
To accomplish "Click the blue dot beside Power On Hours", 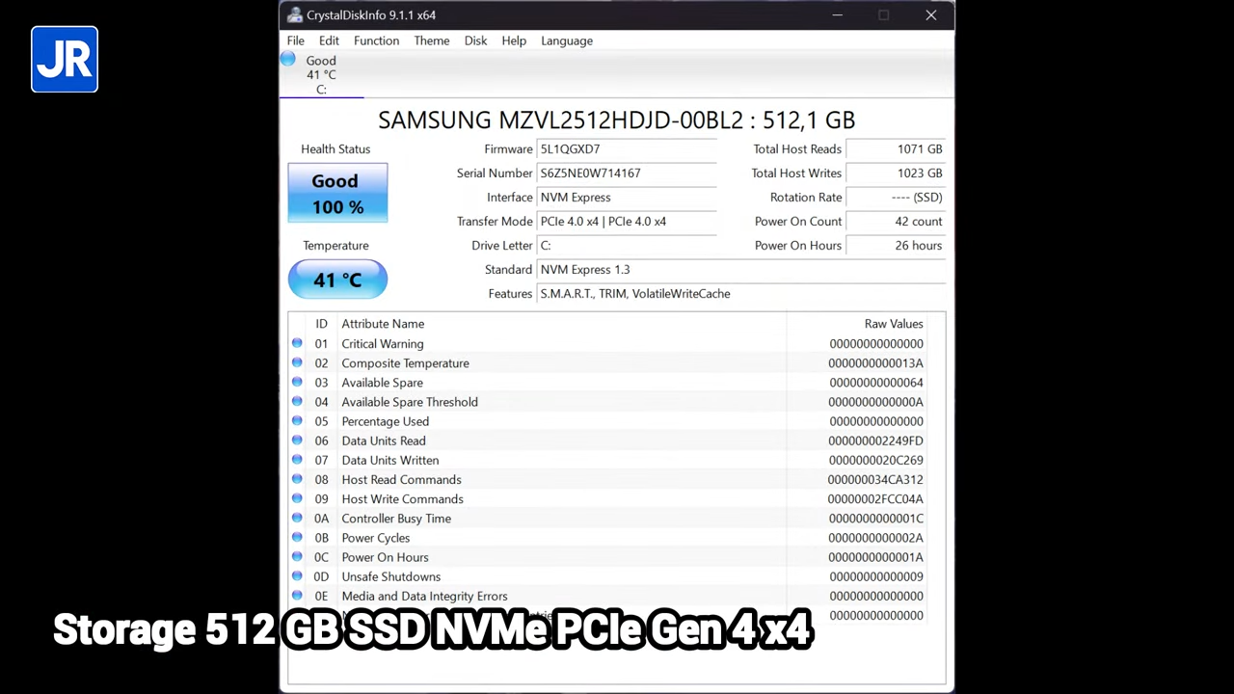I will click(297, 557).
